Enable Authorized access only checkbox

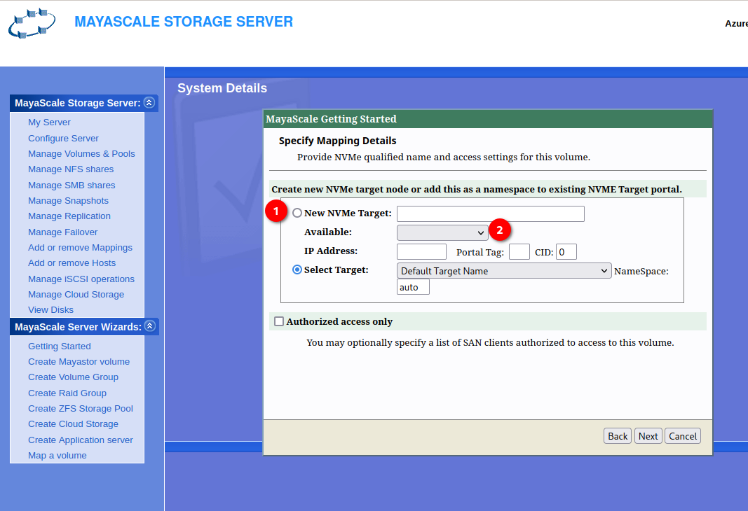point(279,321)
